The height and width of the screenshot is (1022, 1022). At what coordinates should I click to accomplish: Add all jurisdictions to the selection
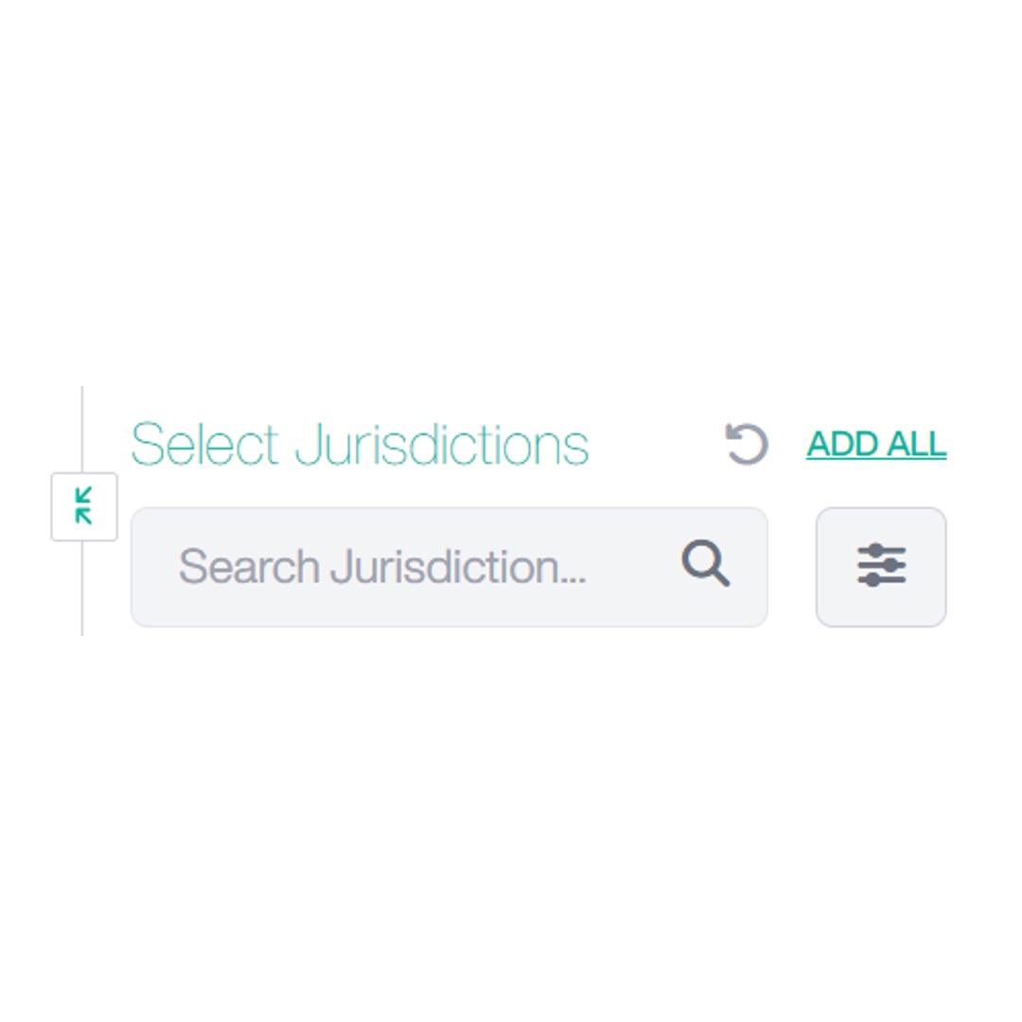(875, 444)
